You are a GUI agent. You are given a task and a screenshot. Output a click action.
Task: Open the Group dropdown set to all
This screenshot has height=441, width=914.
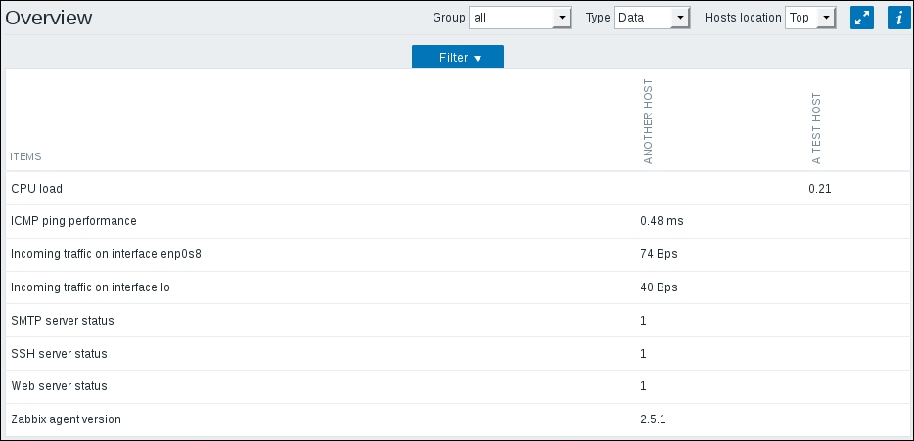click(x=520, y=18)
